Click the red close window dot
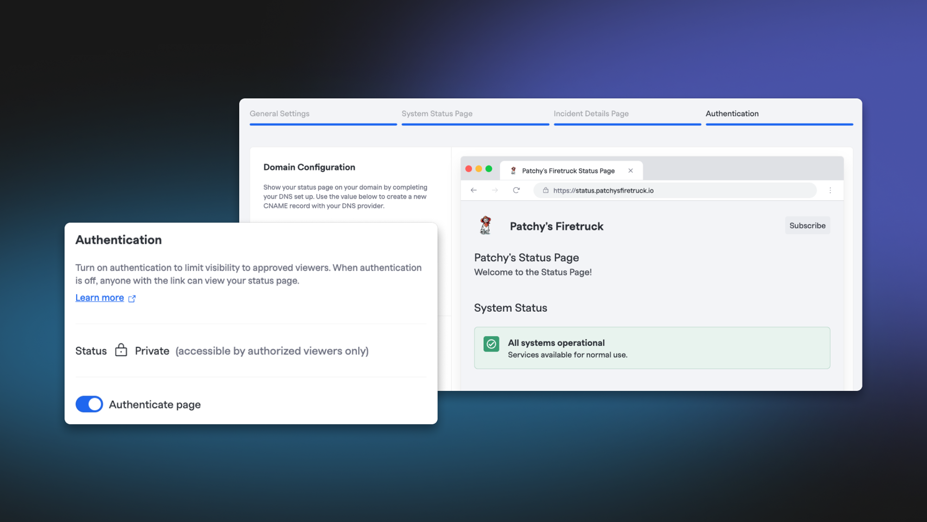 click(x=469, y=169)
